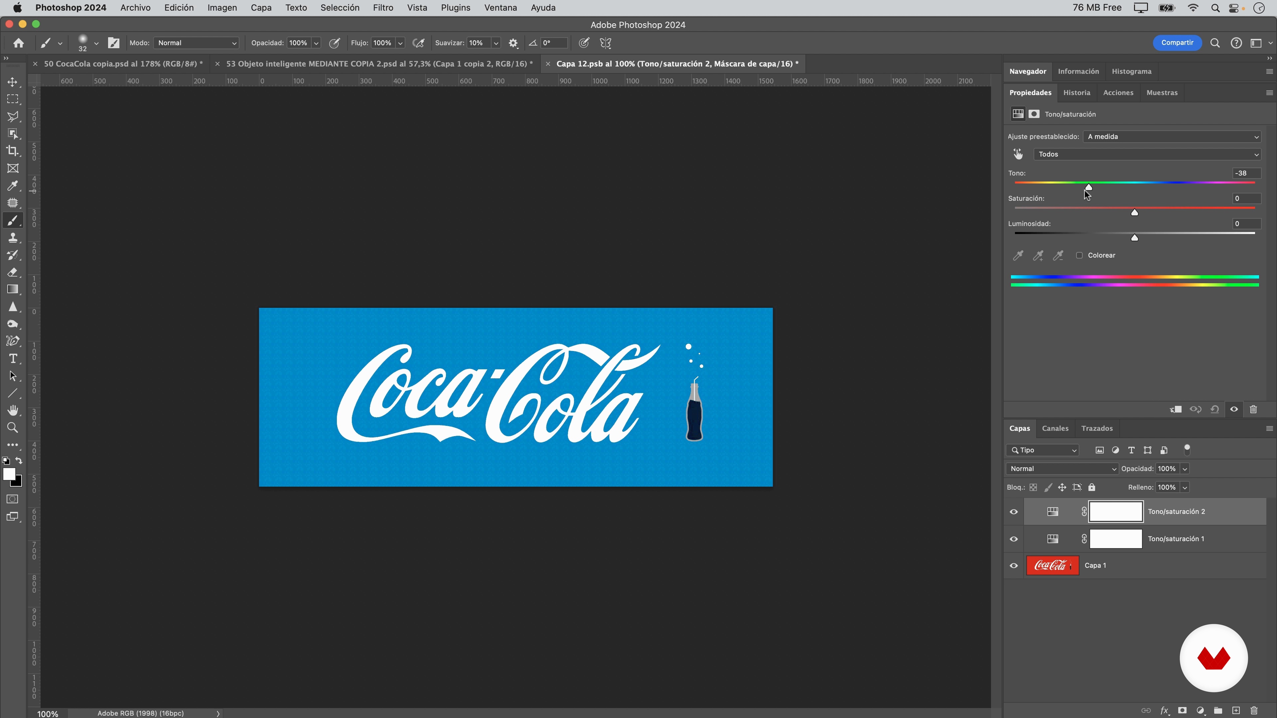Open Ajuste preestablecido dropdown

(1172, 137)
